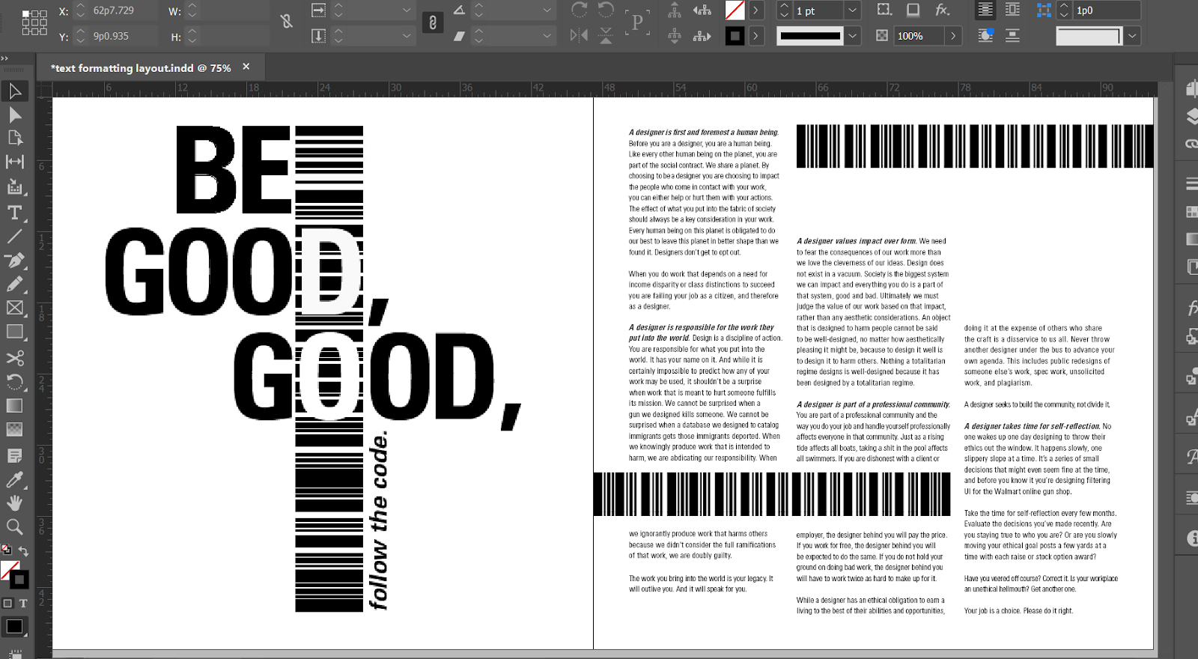1198x659 pixels.
Task: Open the opacity slider arrow
Action: pos(953,35)
